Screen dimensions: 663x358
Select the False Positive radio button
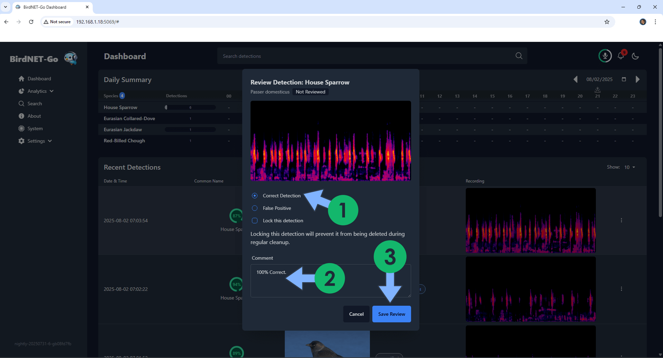point(255,208)
